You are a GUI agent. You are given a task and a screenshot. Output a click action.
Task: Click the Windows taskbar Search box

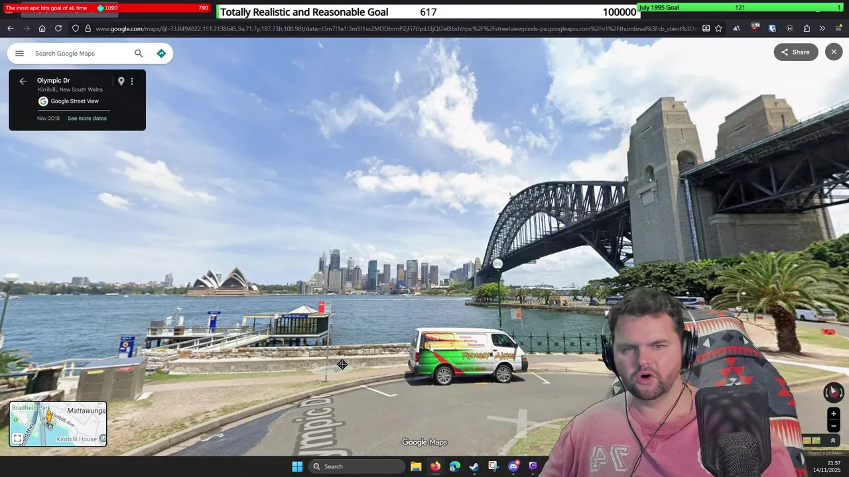pyautogui.click(x=358, y=466)
